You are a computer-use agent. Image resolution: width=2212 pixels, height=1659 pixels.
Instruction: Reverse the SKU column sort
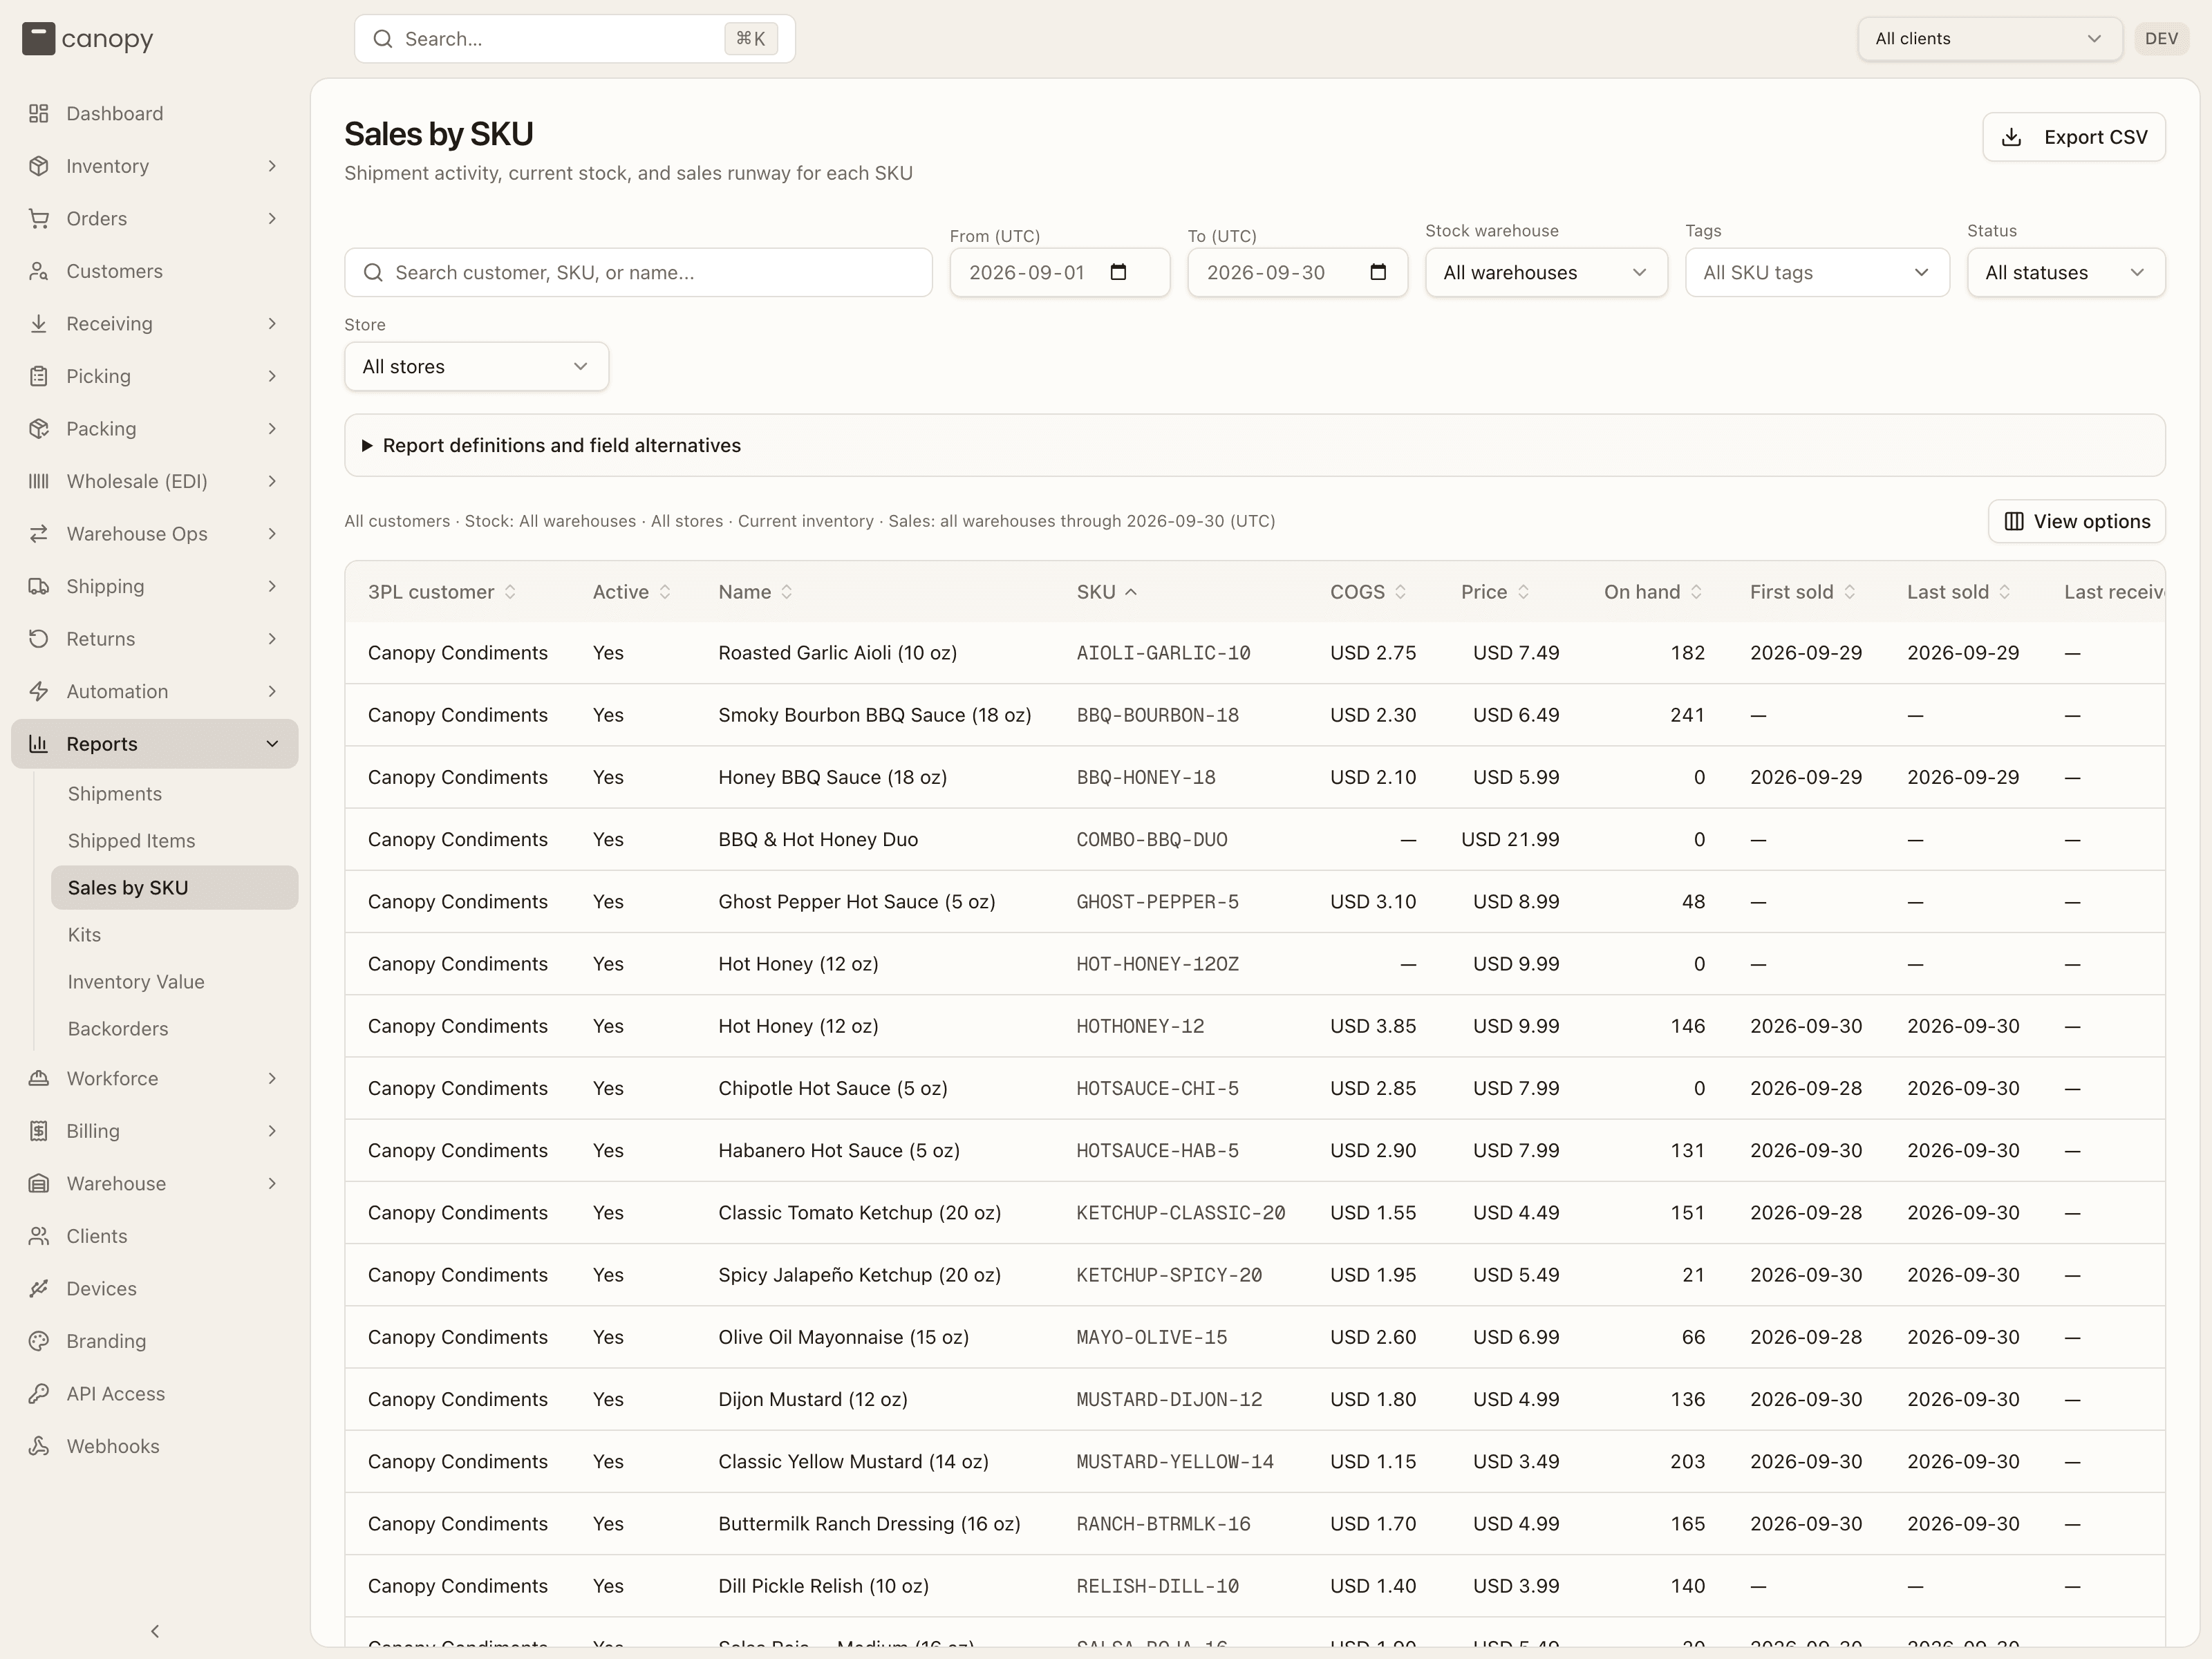point(1107,592)
